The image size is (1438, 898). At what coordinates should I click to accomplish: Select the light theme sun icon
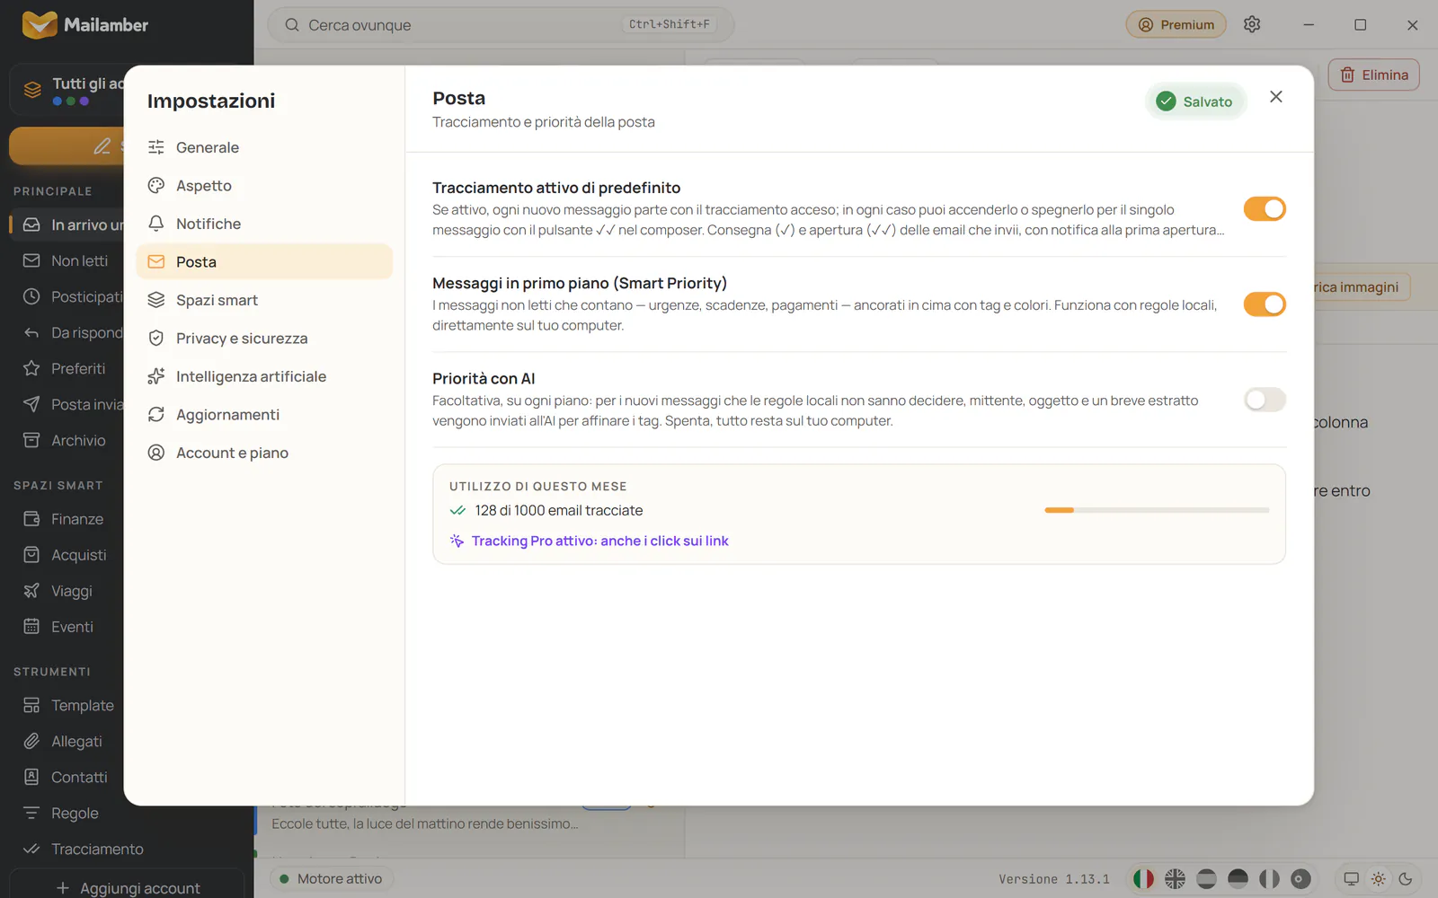1379,879
